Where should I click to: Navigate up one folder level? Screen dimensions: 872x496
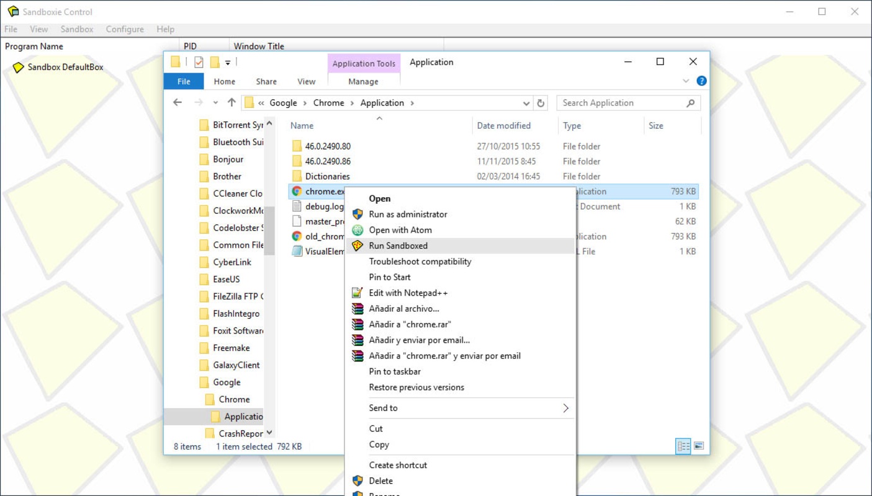pyautogui.click(x=231, y=103)
